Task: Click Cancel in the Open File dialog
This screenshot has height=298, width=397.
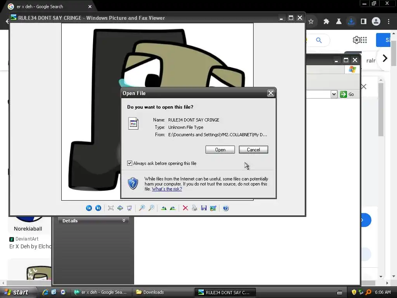Action: coord(254,150)
